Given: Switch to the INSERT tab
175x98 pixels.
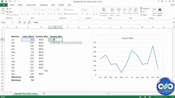Looking at the screenshot, I should point(20,5).
